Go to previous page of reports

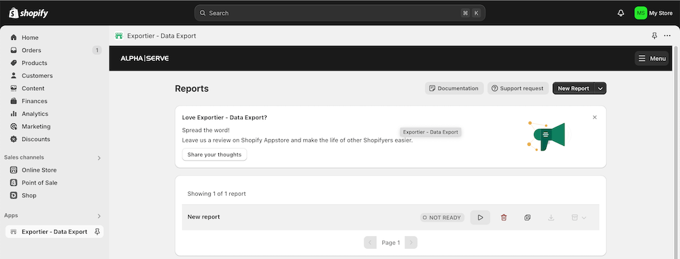tap(370, 243)
